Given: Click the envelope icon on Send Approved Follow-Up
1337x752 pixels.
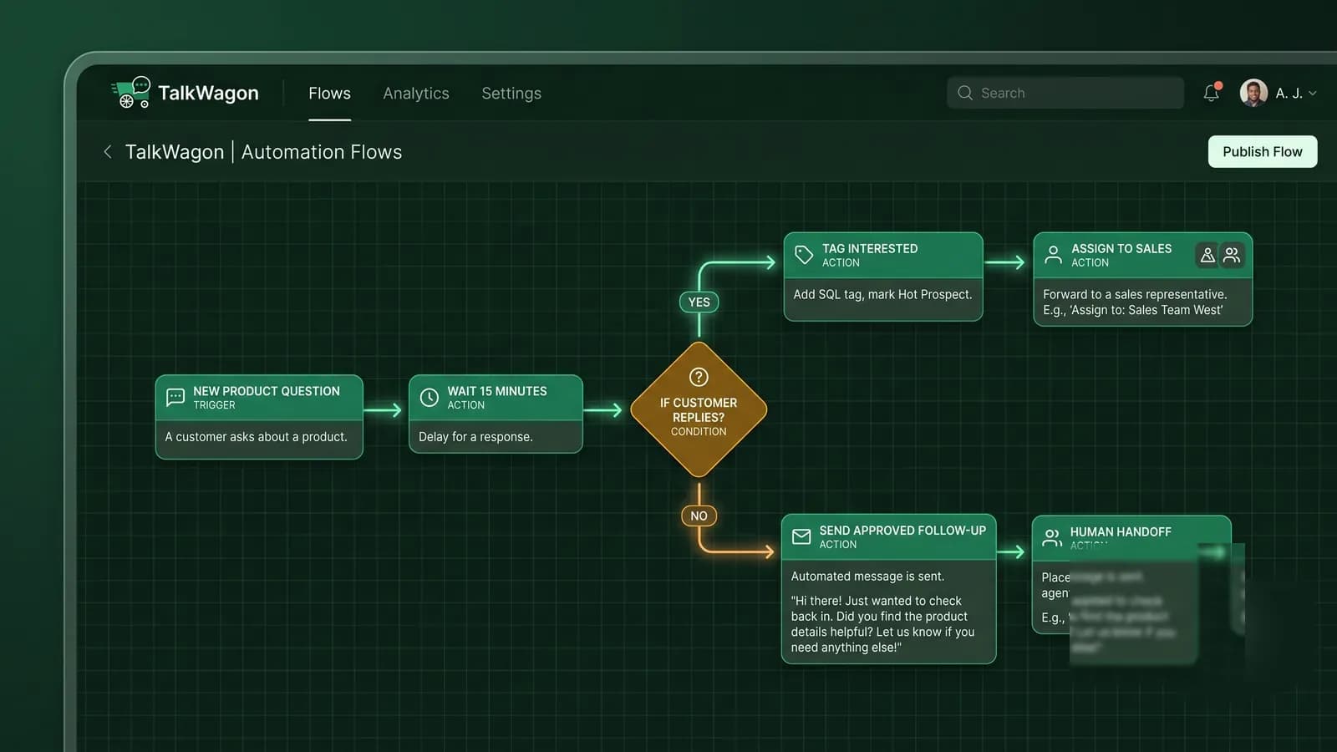Looking at the screenshot, I should click(801, 536).
